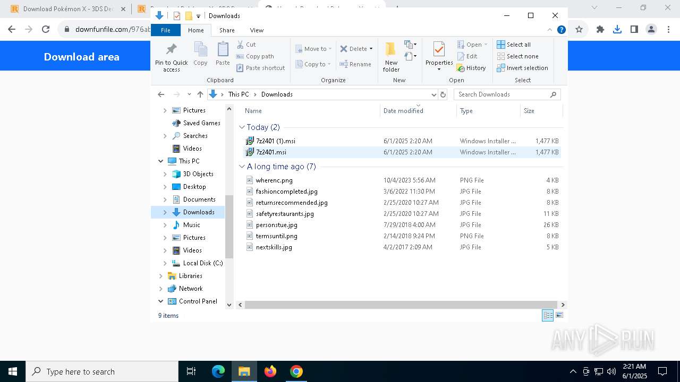
Task: Click Quick Access Properties toolbar icon
Action: coord(177,16)
